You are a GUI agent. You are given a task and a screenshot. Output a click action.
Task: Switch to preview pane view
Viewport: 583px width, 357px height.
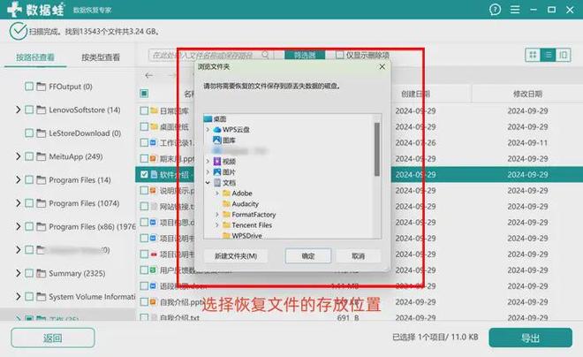pos(564,55)
